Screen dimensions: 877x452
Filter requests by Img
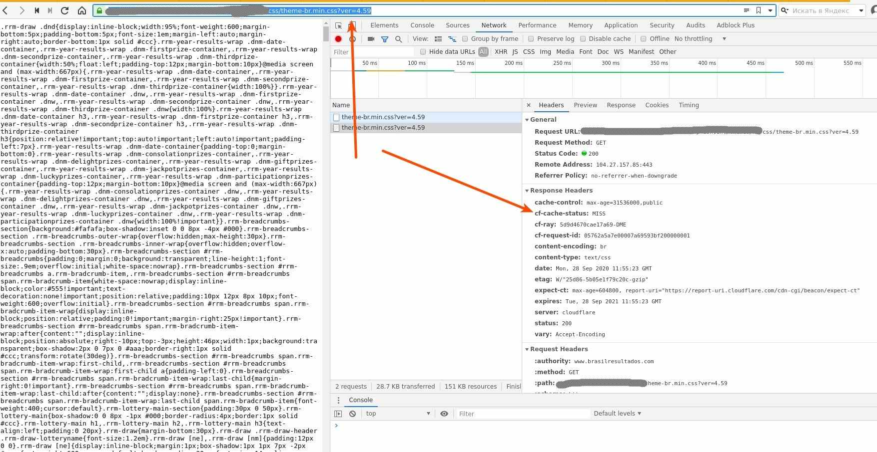545,52
